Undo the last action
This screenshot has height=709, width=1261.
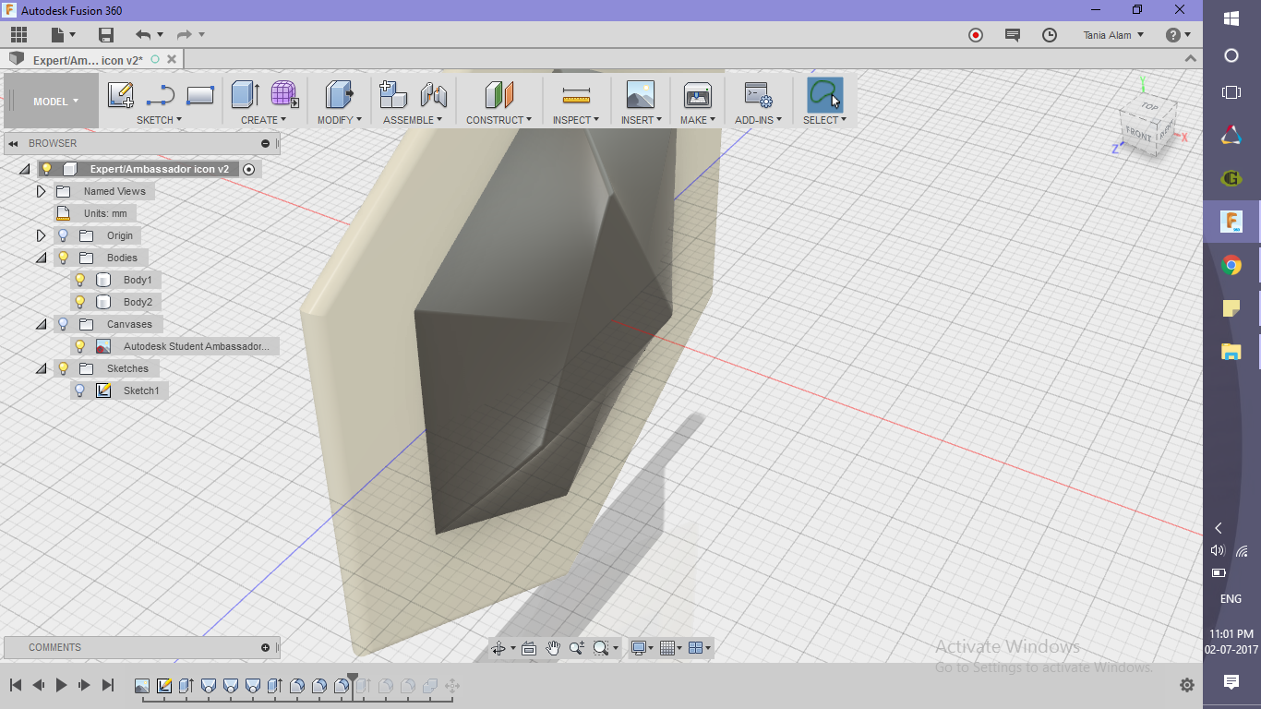tap(143, 35)
